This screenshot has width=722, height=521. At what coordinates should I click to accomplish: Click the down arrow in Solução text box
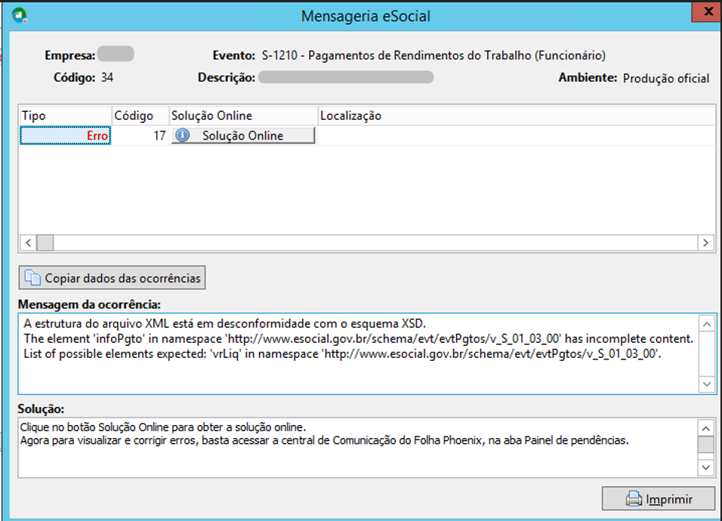pos(706,467)
